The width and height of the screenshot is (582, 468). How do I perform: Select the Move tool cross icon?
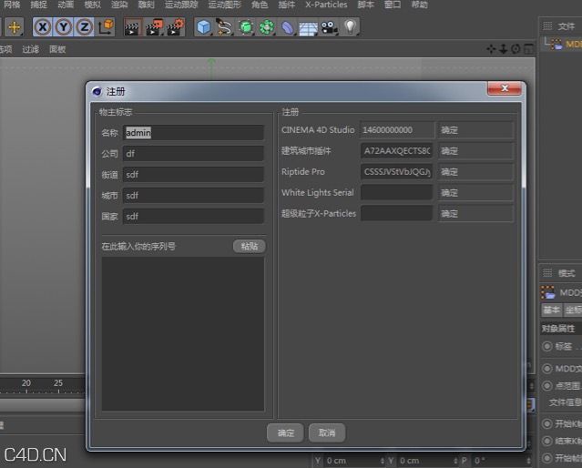[14, 27]
